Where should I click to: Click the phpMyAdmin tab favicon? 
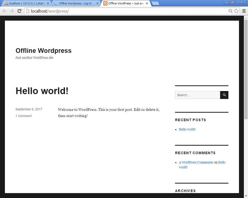[6, 3]
